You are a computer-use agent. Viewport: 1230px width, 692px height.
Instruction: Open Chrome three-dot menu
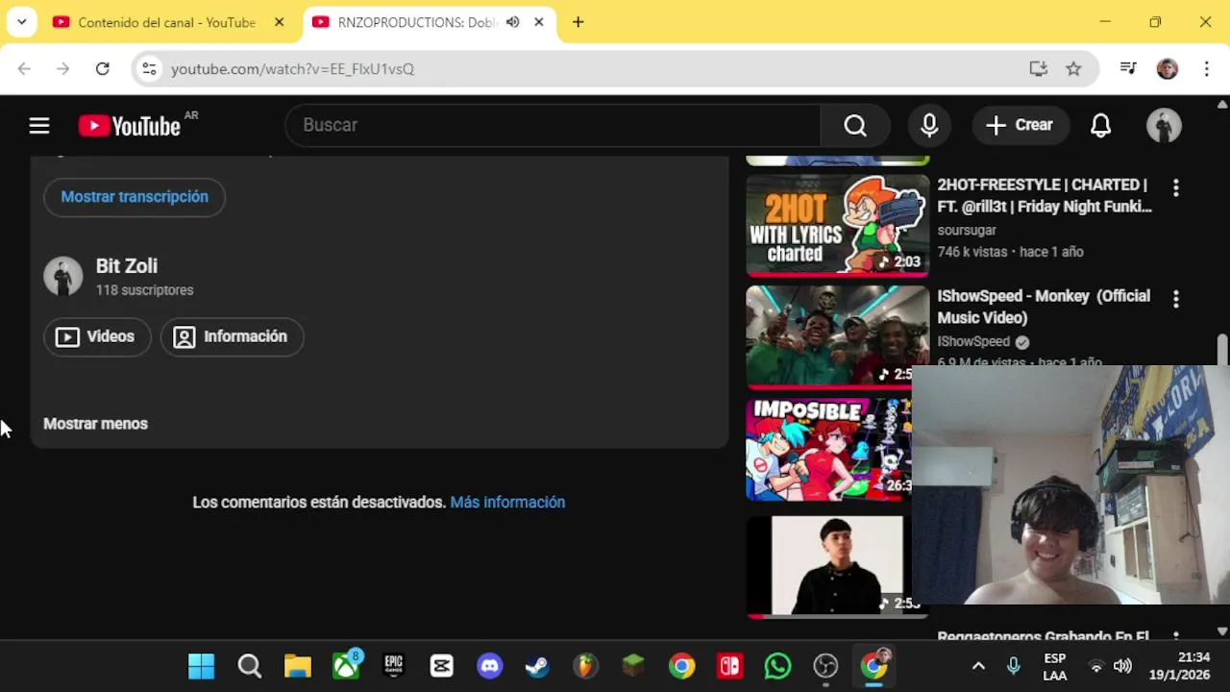coord(1207,69)
